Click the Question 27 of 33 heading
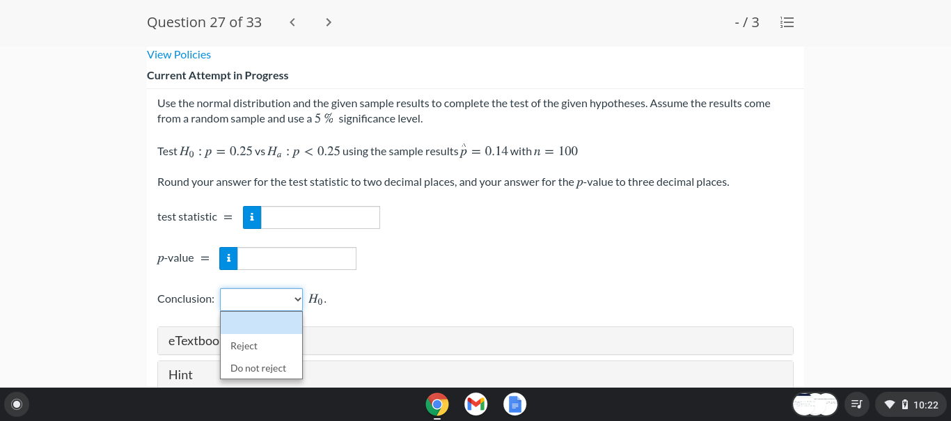The height and width of the screenshot is (421, 951). click(204, 22)
